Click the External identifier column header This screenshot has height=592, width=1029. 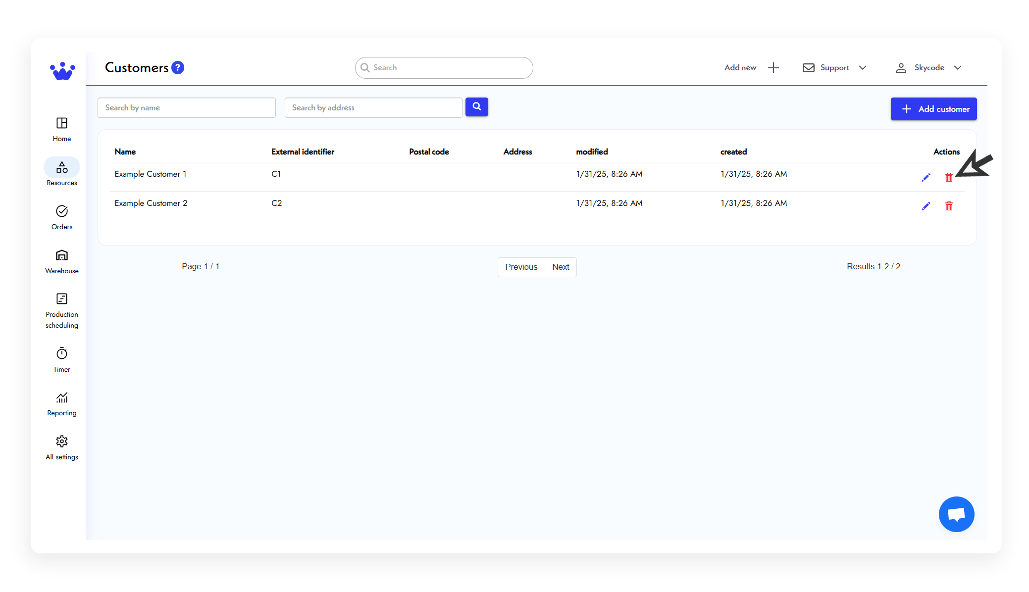point(303,151)
